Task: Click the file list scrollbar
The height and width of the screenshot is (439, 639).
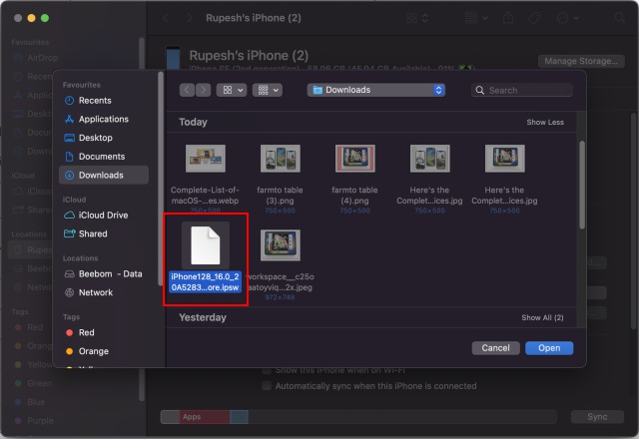Action: pyautogui.click(x=582, y=185)
